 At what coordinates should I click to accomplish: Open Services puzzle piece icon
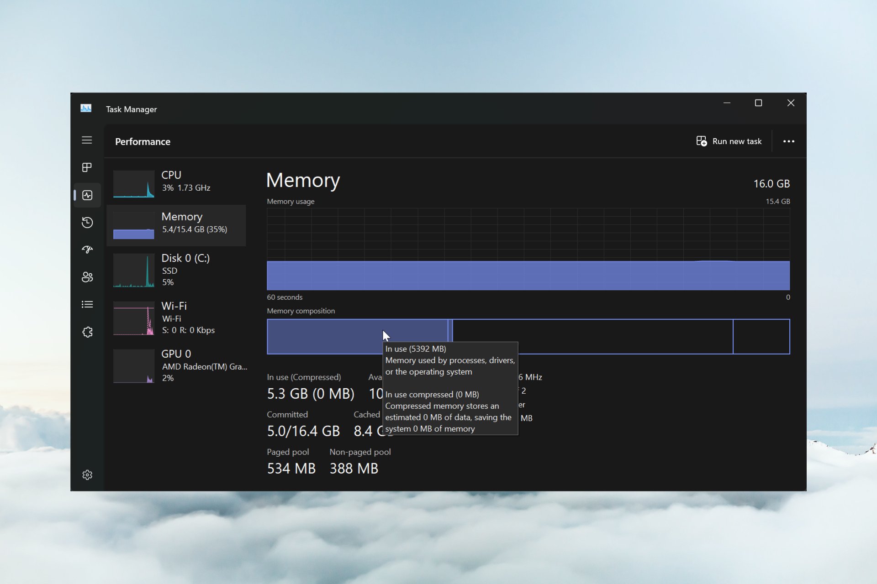87,332
